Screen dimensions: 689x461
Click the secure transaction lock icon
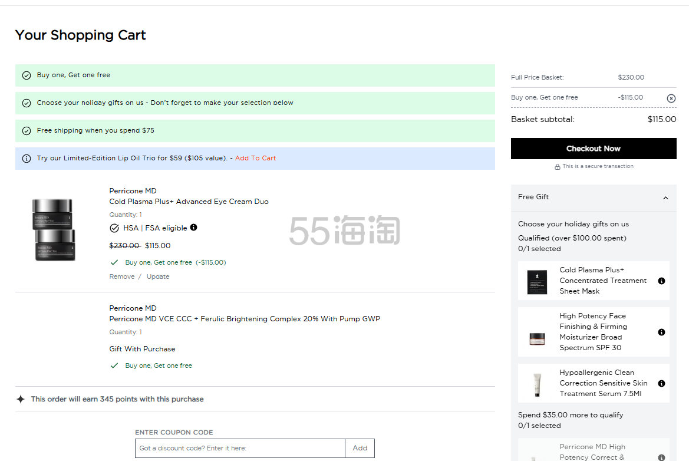click(558, 167)
